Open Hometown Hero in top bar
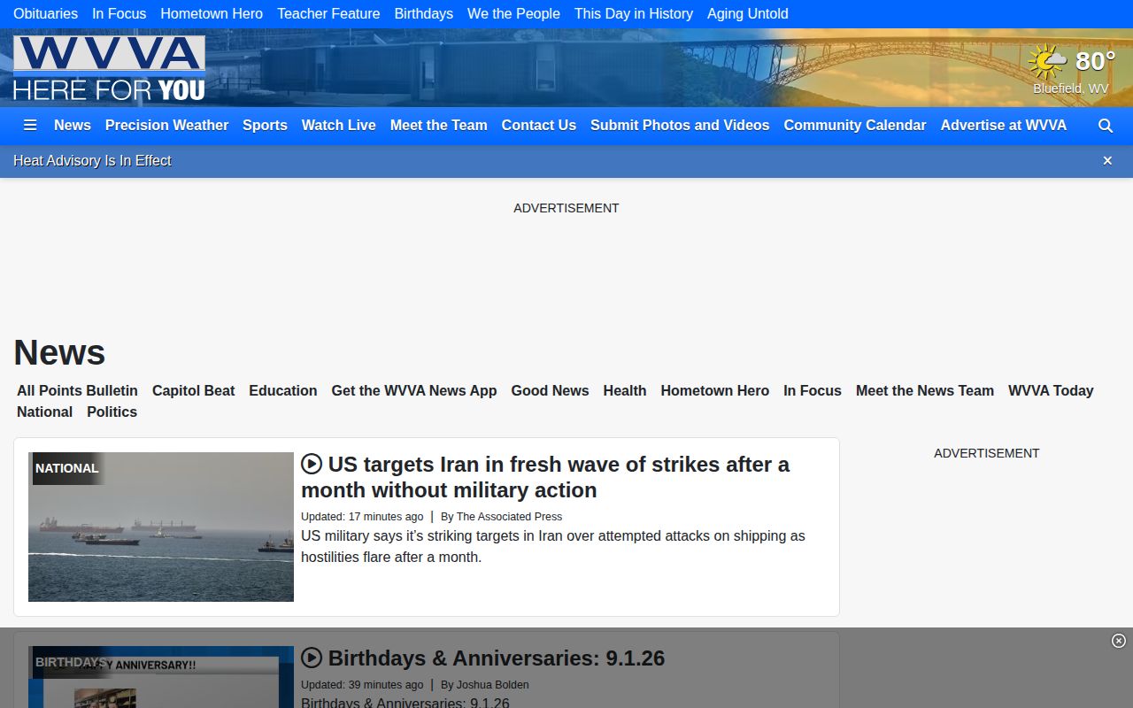The height and width of the screenshot is (708, 1133). [212, 13]
